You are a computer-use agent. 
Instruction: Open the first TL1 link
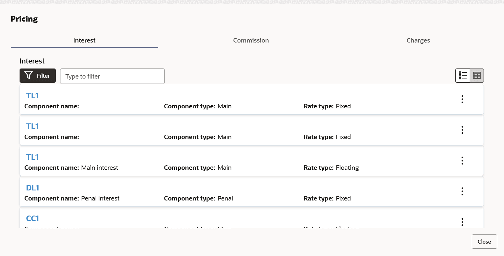(32, 96)
